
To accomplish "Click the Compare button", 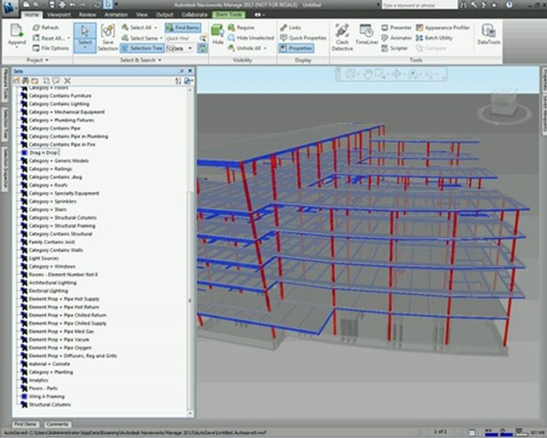I will (x=431, y=48).
